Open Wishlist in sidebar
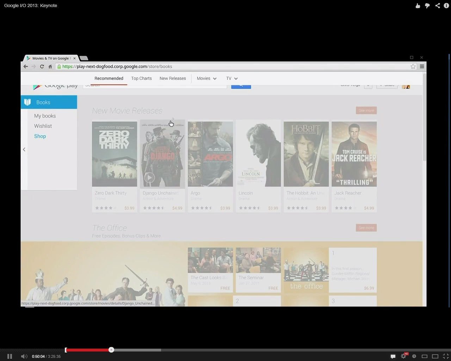This screenshot has width=451, height=361. point(43,126)
